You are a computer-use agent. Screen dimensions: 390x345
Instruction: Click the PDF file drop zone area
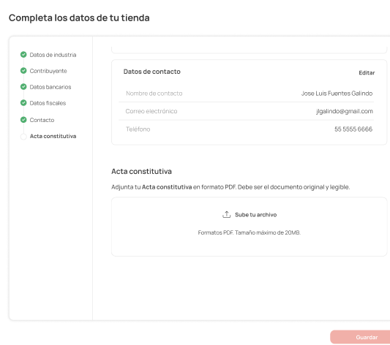250,227
